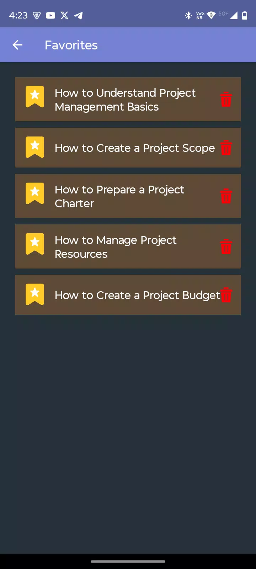Open 'How to Prepare a Project Charter' article
Viewport: 256px width, 569px height.
119,196
